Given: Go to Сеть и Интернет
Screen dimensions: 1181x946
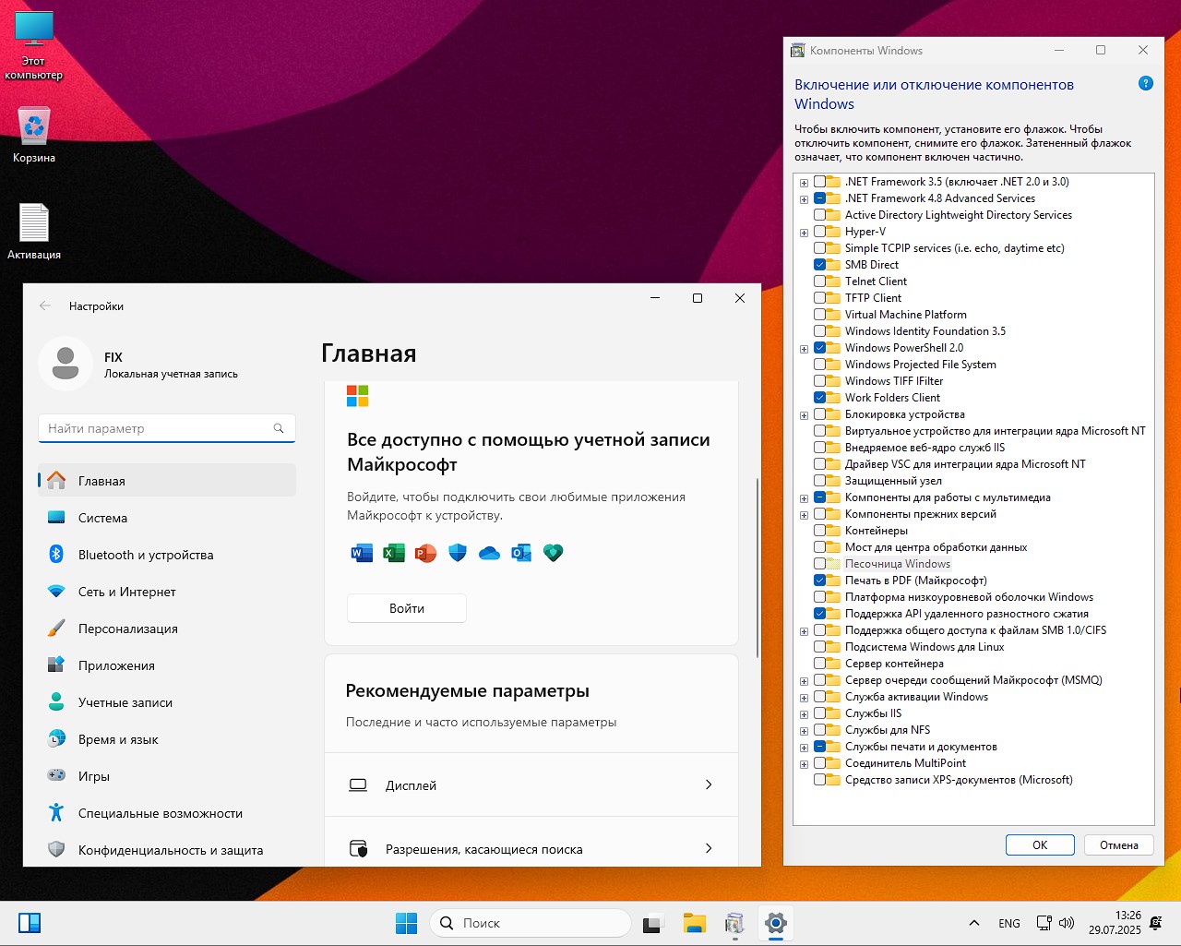Looking at the screenshot, I should click(167, 592).
